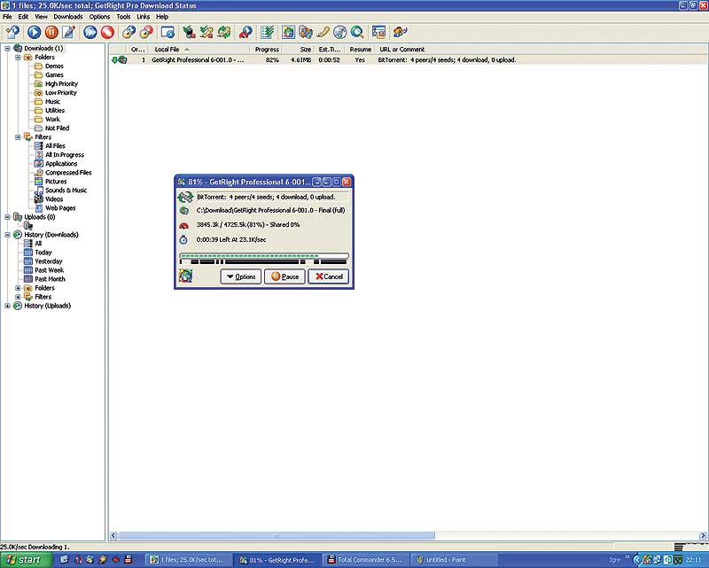The width and height of the screenshot is (709, 568).
Task: Click the overlapping globes toolbar icon
Action: tap(306, 32)
